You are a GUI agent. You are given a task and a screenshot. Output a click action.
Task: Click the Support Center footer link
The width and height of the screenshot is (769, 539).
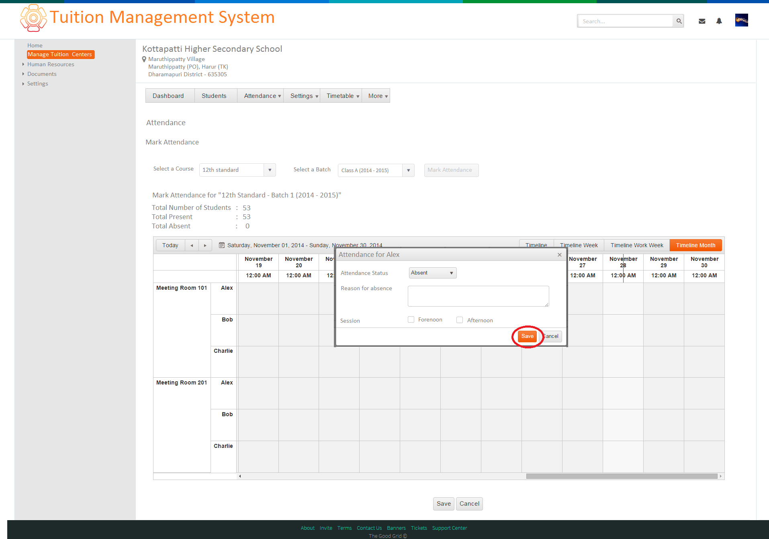click(x=450, y=528)
